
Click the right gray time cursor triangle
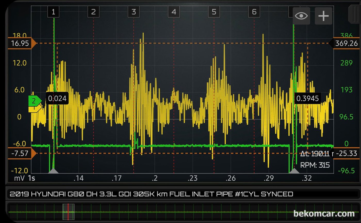(x=294, y=171)
